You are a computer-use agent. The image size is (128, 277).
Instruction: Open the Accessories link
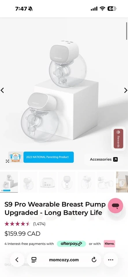pos(104,159)
